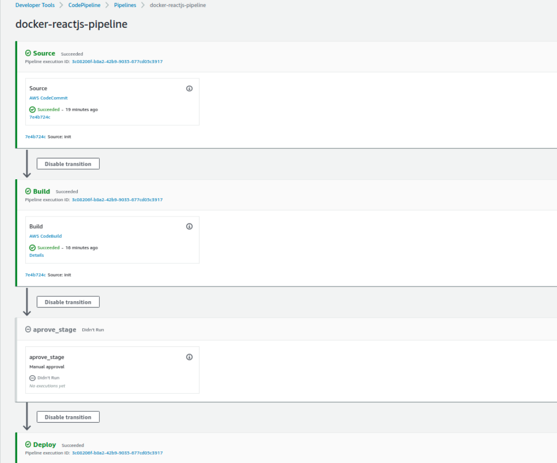
Task: Disable transition between Build and aprove_stage
Action: point(68,302)
